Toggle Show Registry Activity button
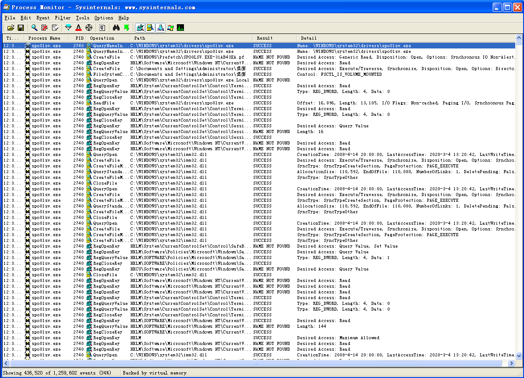This screenshot has height=378, width=524. pyautogui.click(x=140, y=28)
